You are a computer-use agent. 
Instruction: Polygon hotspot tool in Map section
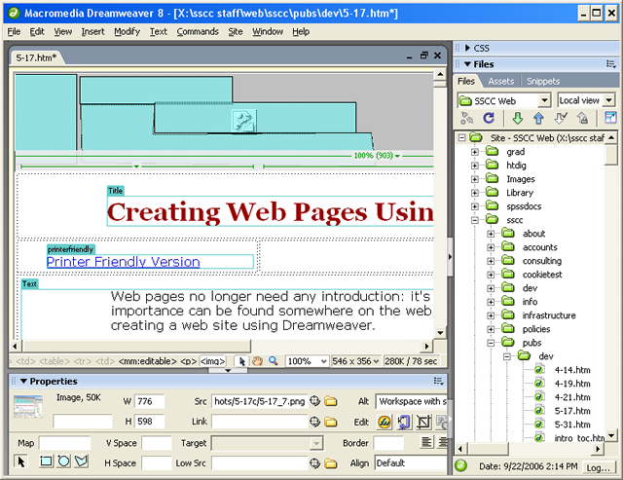(x=81, y=462)
